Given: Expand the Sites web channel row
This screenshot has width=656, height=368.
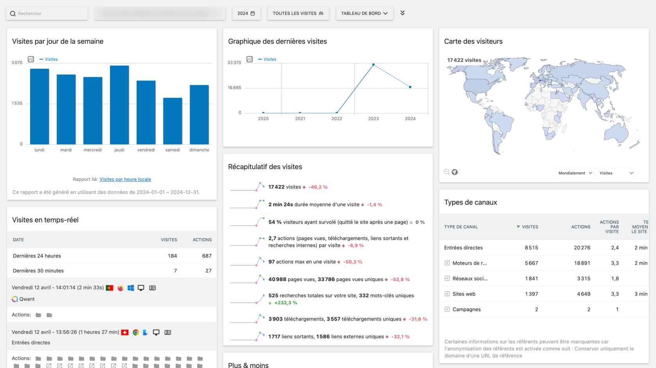Looking at the screenshot, I should point(447,294).
